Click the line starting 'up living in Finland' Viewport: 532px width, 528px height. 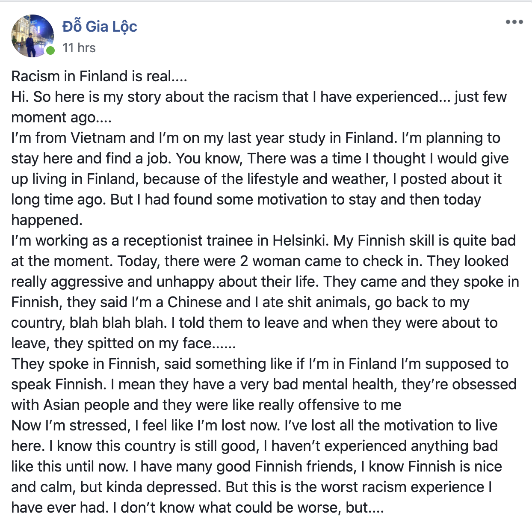[x=257, y=179]
